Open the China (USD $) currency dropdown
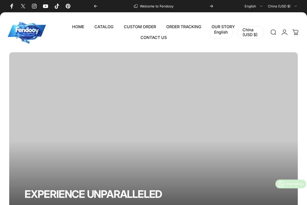Image resolution: width=307 pixels, height=205 pixels. click(282, 6)
